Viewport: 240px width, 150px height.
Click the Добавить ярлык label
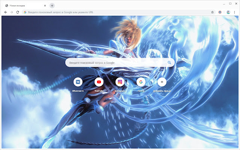pyautogui.click(x=162, y=91)
